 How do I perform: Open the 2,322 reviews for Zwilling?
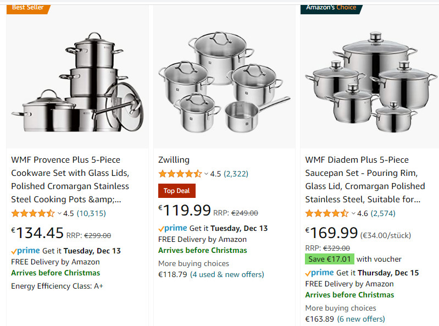click(236, 174)
